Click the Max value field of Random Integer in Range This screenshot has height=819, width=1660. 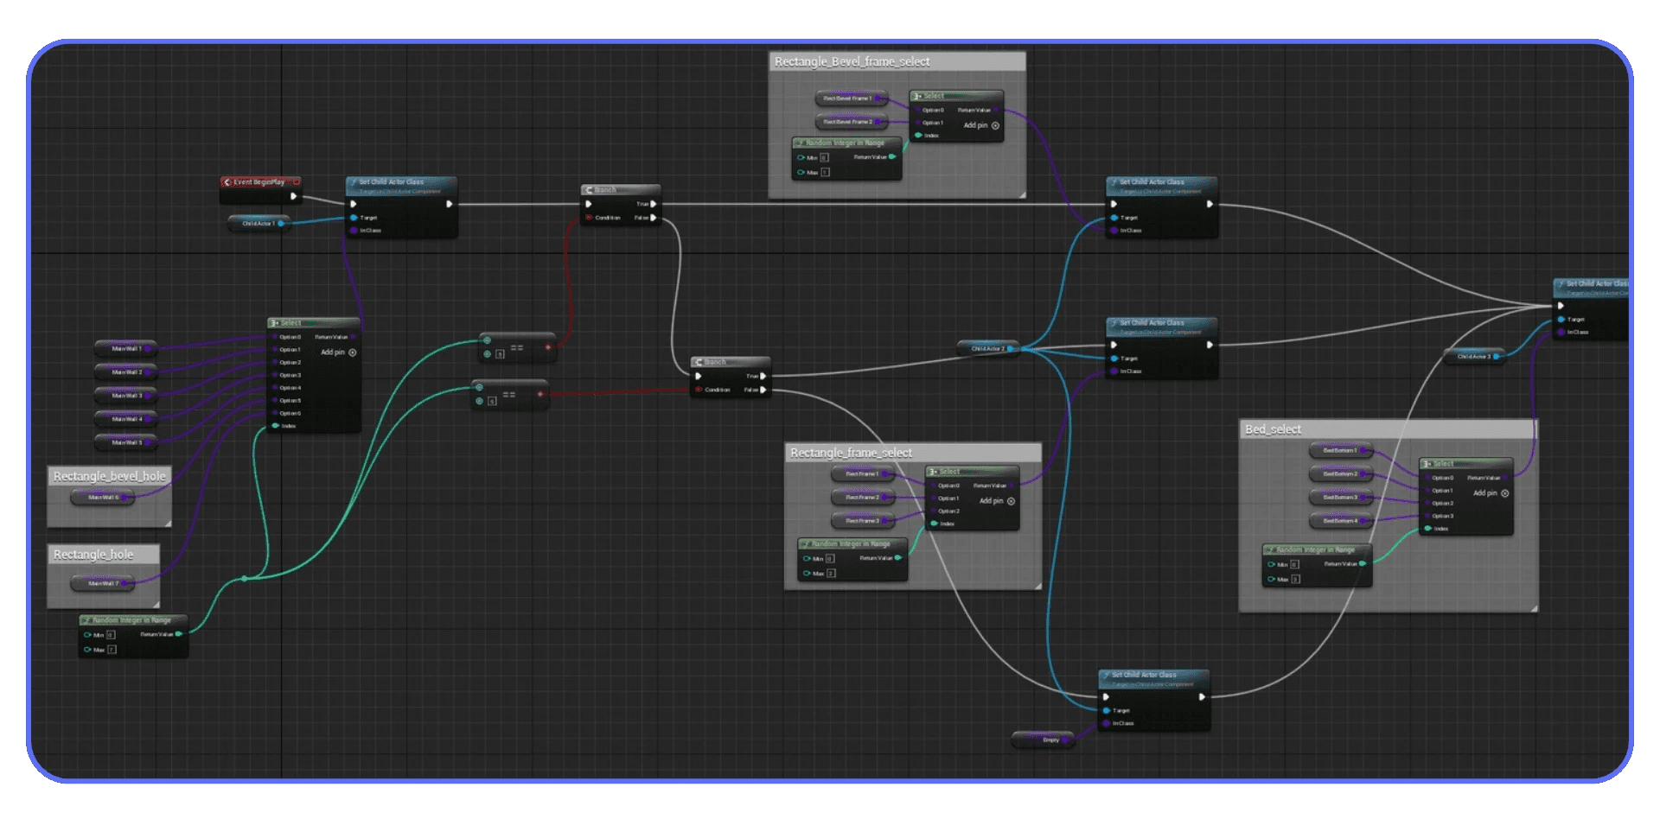pyautogui.click(x=110, y=649)
